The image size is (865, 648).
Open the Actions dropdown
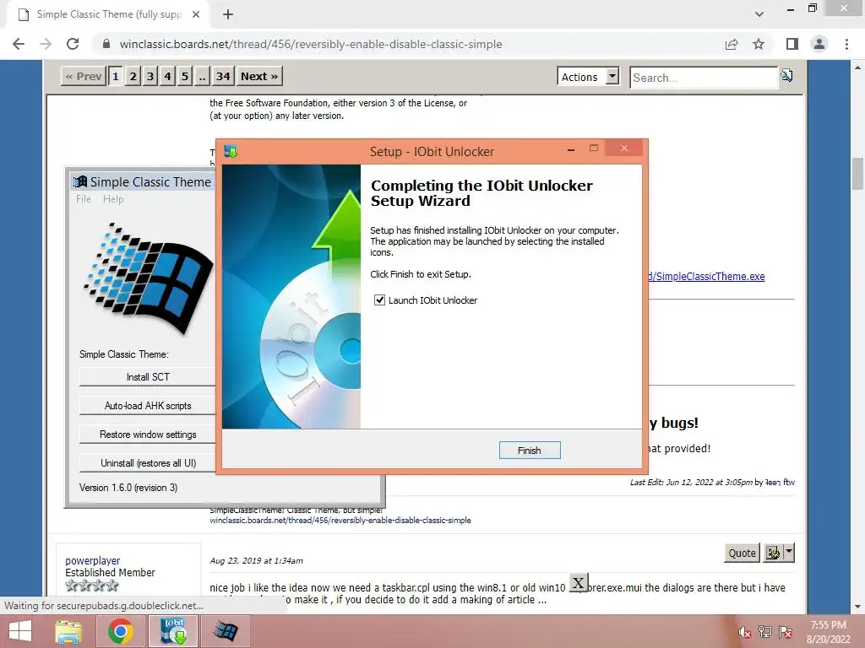(x=588, y=77)
